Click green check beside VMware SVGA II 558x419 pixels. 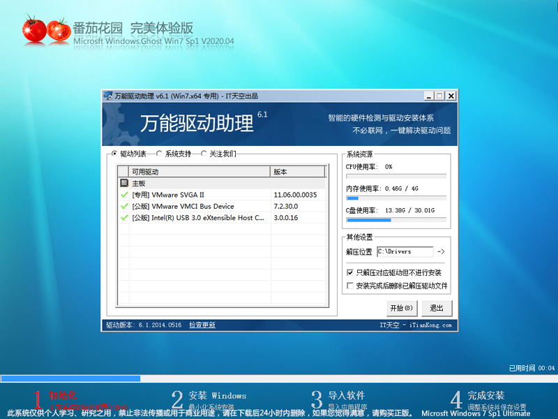click(126, 195)
